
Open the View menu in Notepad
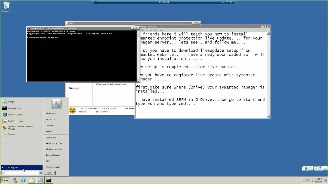coord(156,30)
